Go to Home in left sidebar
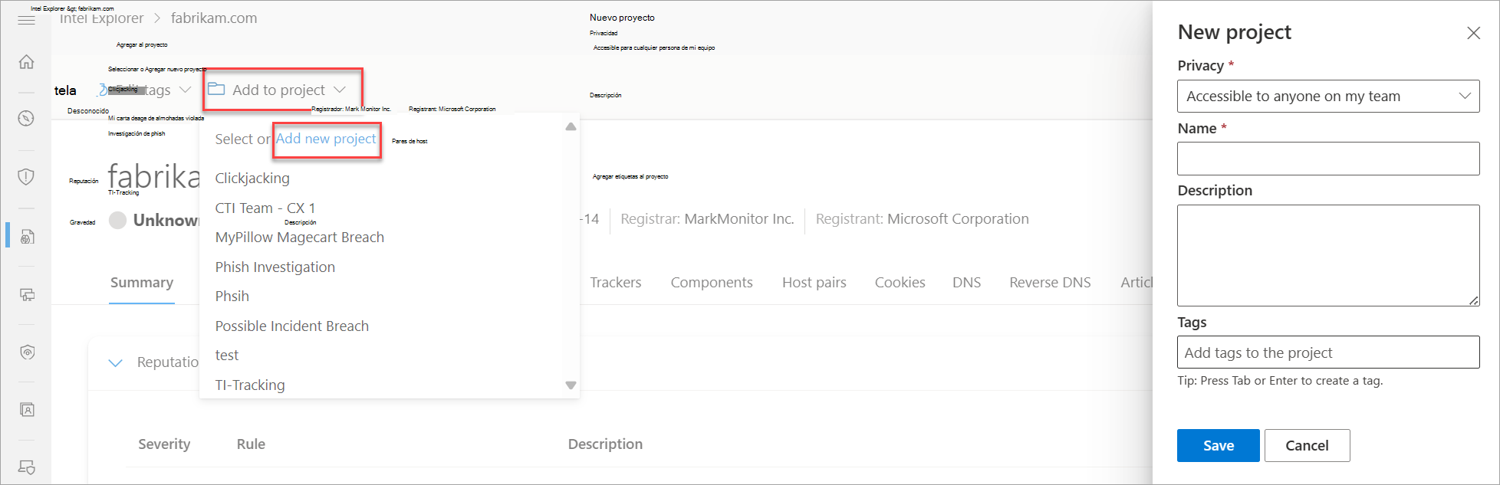 pyautogui.click(x=26, y=61)
